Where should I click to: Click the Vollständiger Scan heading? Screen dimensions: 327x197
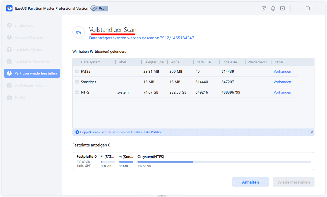tap(113, 30)
